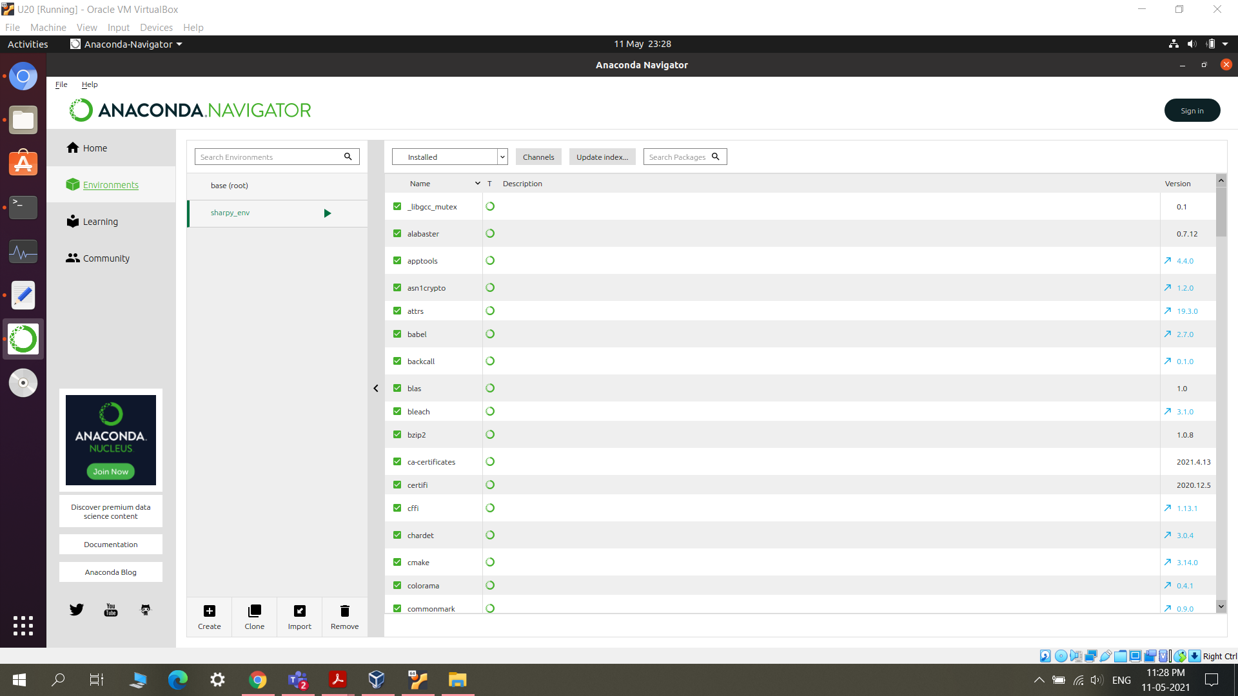Open the Learning tab
The height and width of the screenshot is (696, 1238).
(x=111, y=222)
